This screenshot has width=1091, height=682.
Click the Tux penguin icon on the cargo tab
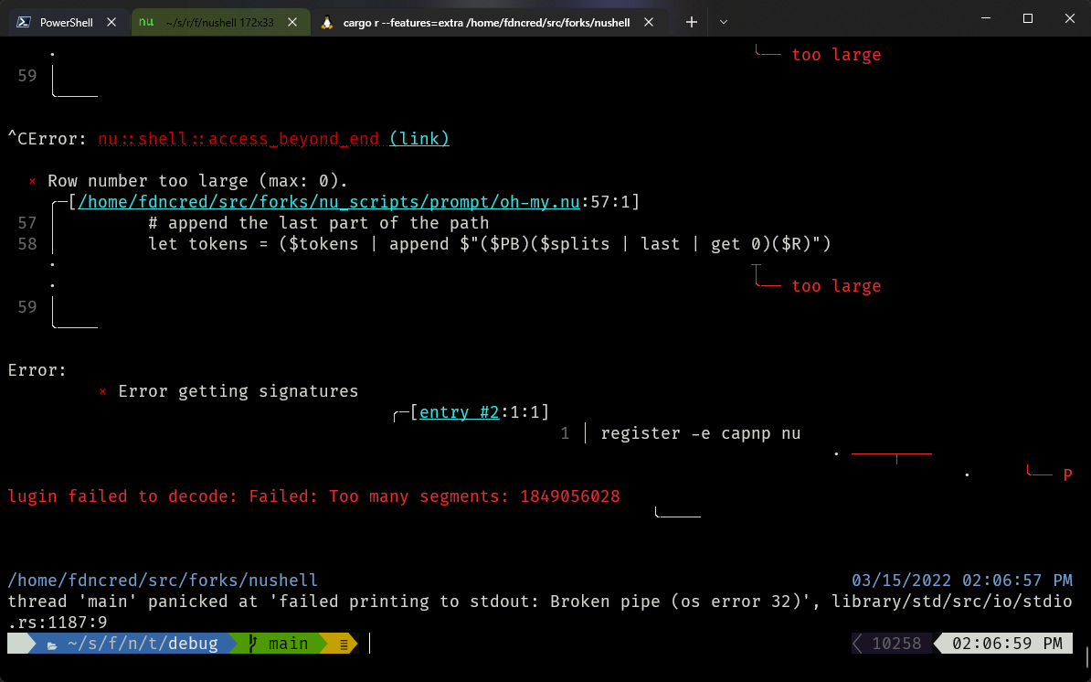[326, 22]
